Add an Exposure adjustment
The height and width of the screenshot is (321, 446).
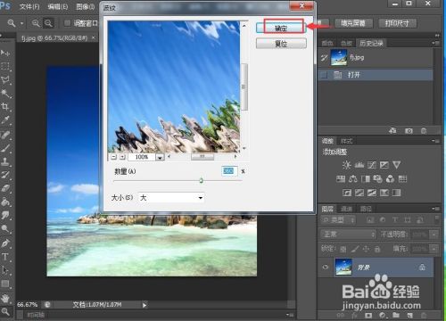tap(384, 165)
